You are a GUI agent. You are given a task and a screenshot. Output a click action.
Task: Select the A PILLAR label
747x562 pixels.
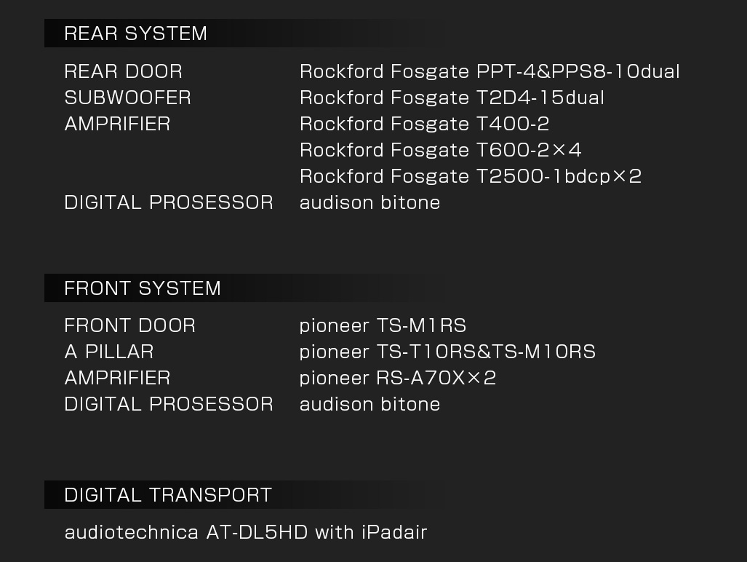(x=109, y=352)
